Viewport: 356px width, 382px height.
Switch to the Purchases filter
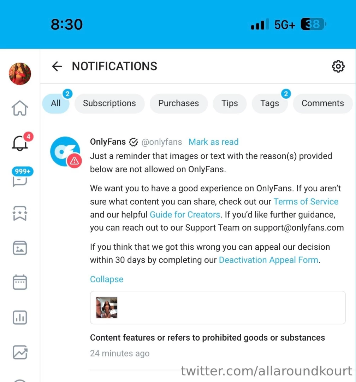click(179, 103)
